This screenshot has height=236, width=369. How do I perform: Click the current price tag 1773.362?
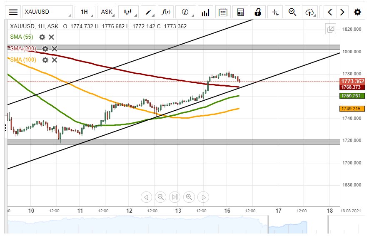click(352, 82)
